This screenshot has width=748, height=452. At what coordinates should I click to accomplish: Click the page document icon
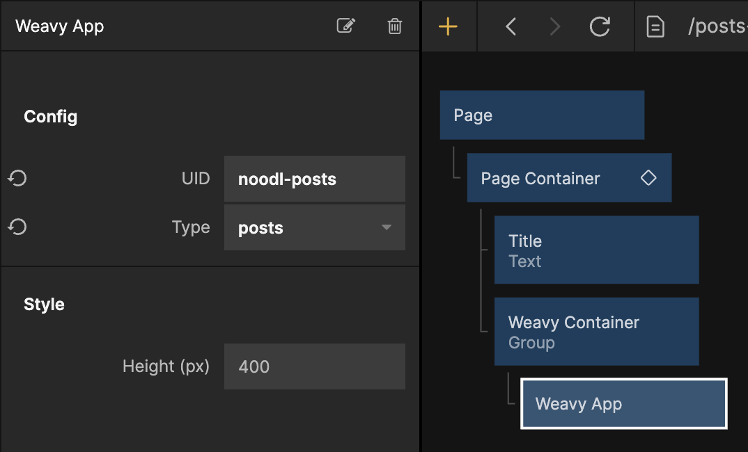655,27
